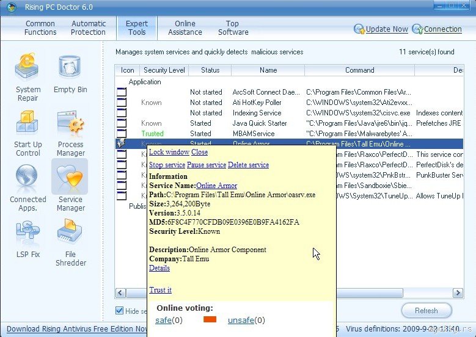Click the Download Rising Antivirus Free Edition link
476x337 pixels.
click(x=78, y=329)
